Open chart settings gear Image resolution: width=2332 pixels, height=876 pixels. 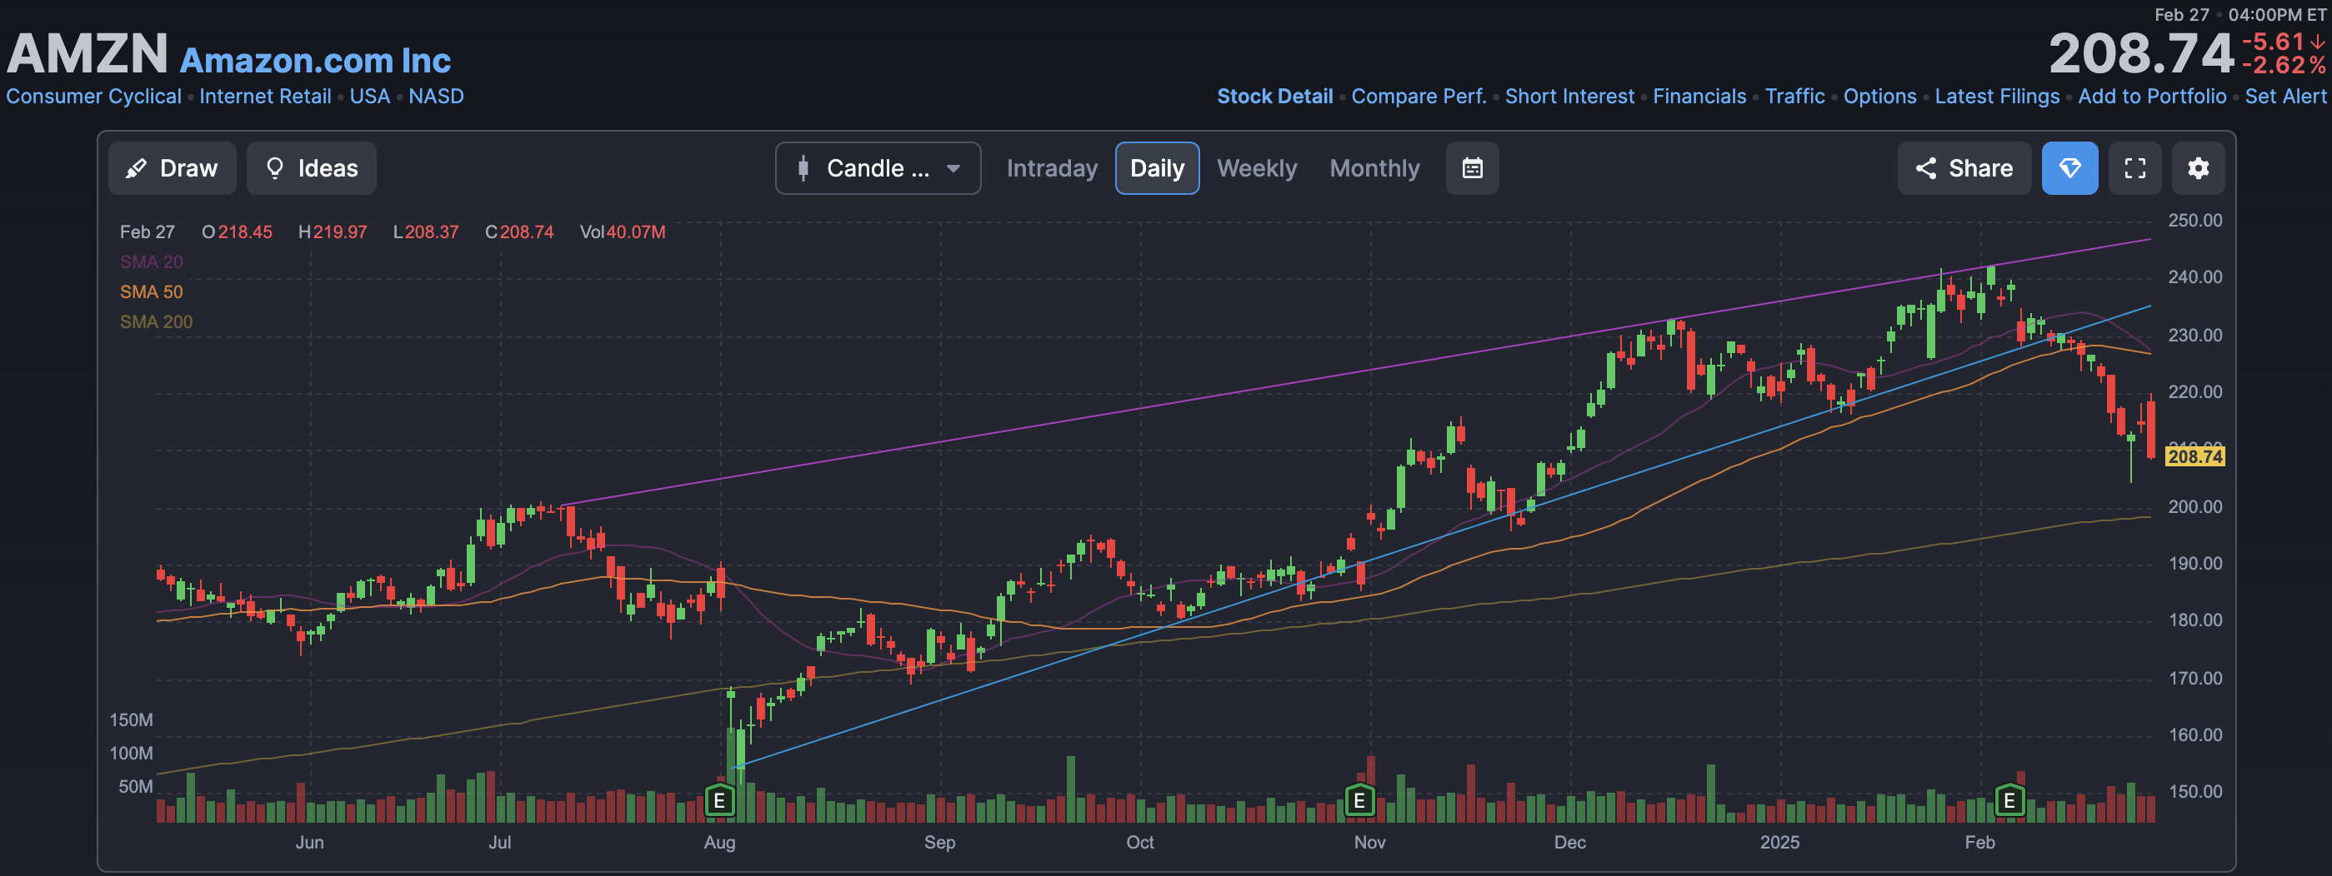[2198, 168]
